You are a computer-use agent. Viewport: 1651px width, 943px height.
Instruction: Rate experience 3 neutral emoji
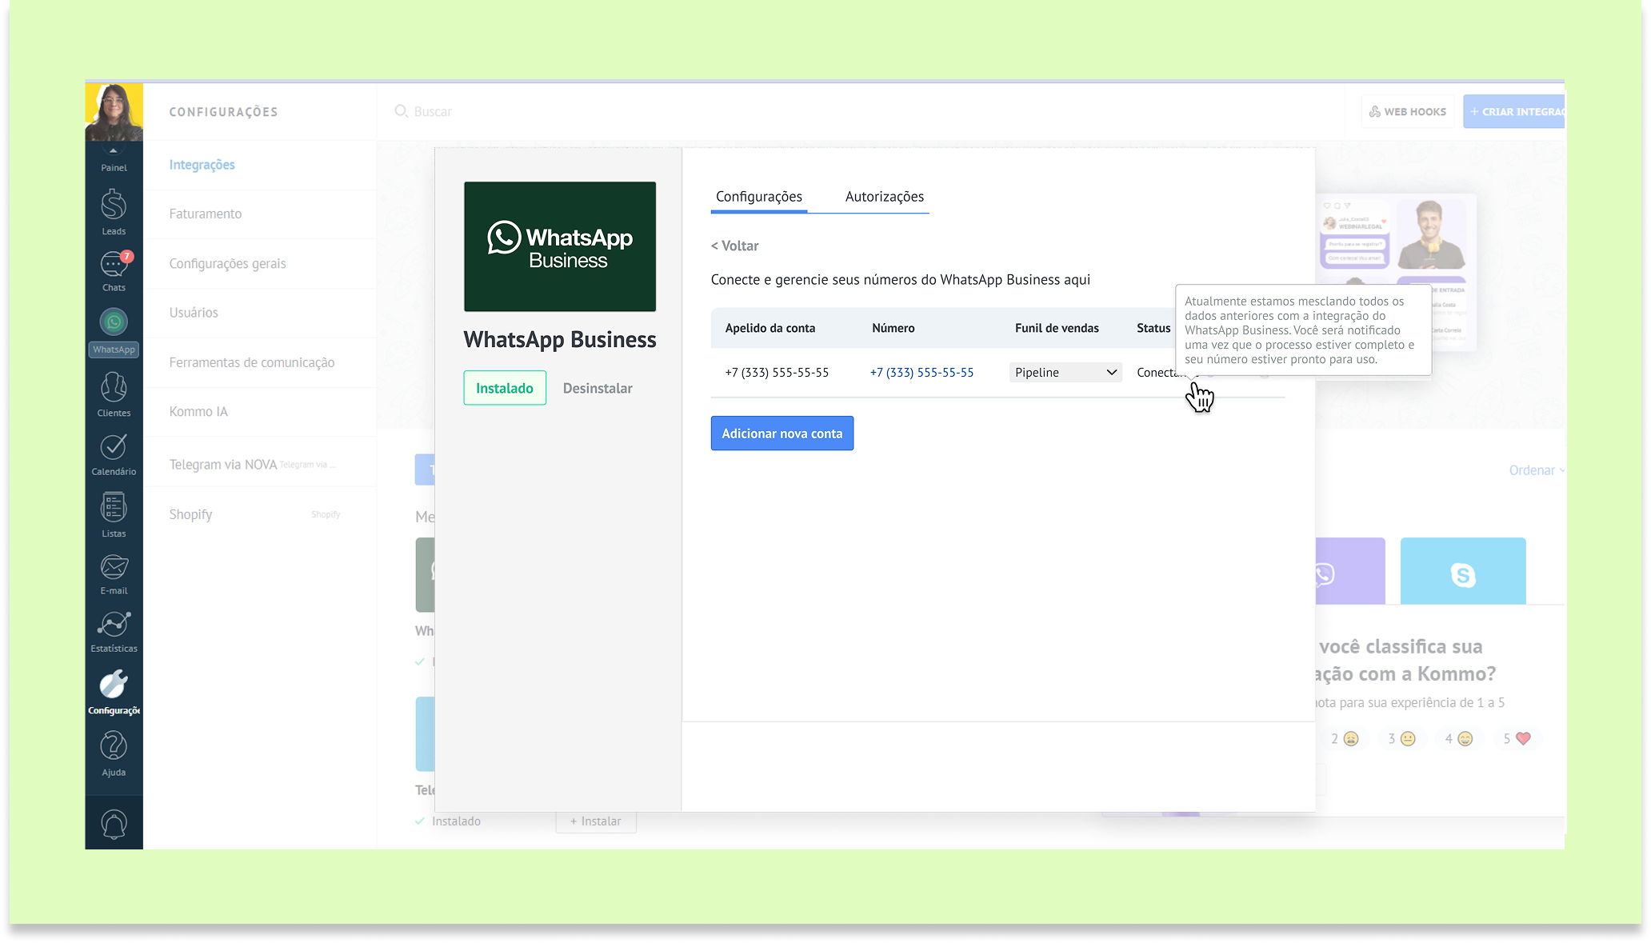pyautogui.click(x=1401, y=739)
